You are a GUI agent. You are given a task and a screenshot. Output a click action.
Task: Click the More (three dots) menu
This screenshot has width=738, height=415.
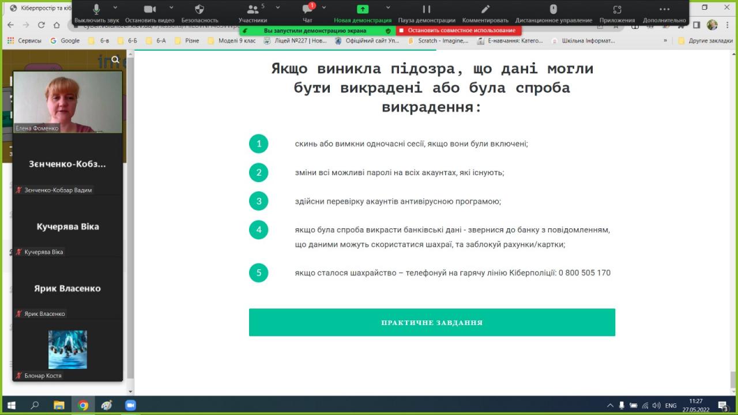point(664,10)
